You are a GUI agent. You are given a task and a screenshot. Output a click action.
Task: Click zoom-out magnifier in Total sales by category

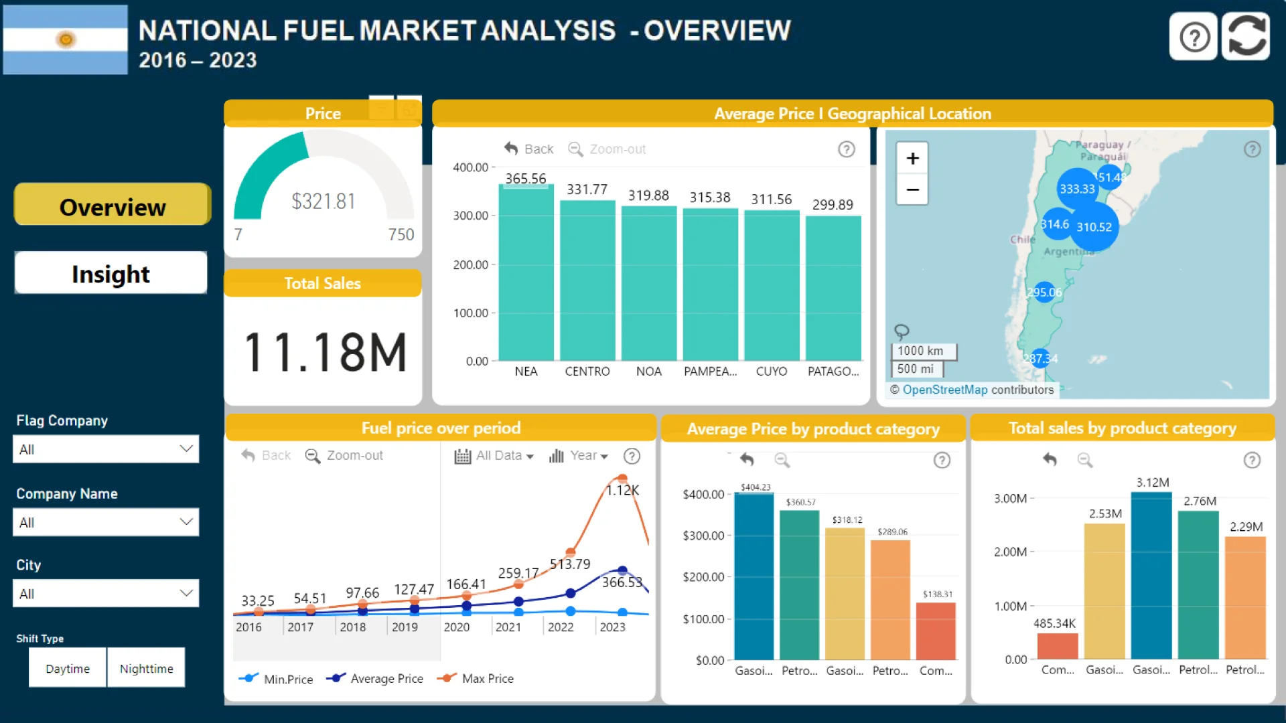tap(1085, 460)
